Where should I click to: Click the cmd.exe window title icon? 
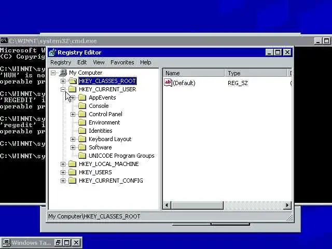tap(4, 40)
